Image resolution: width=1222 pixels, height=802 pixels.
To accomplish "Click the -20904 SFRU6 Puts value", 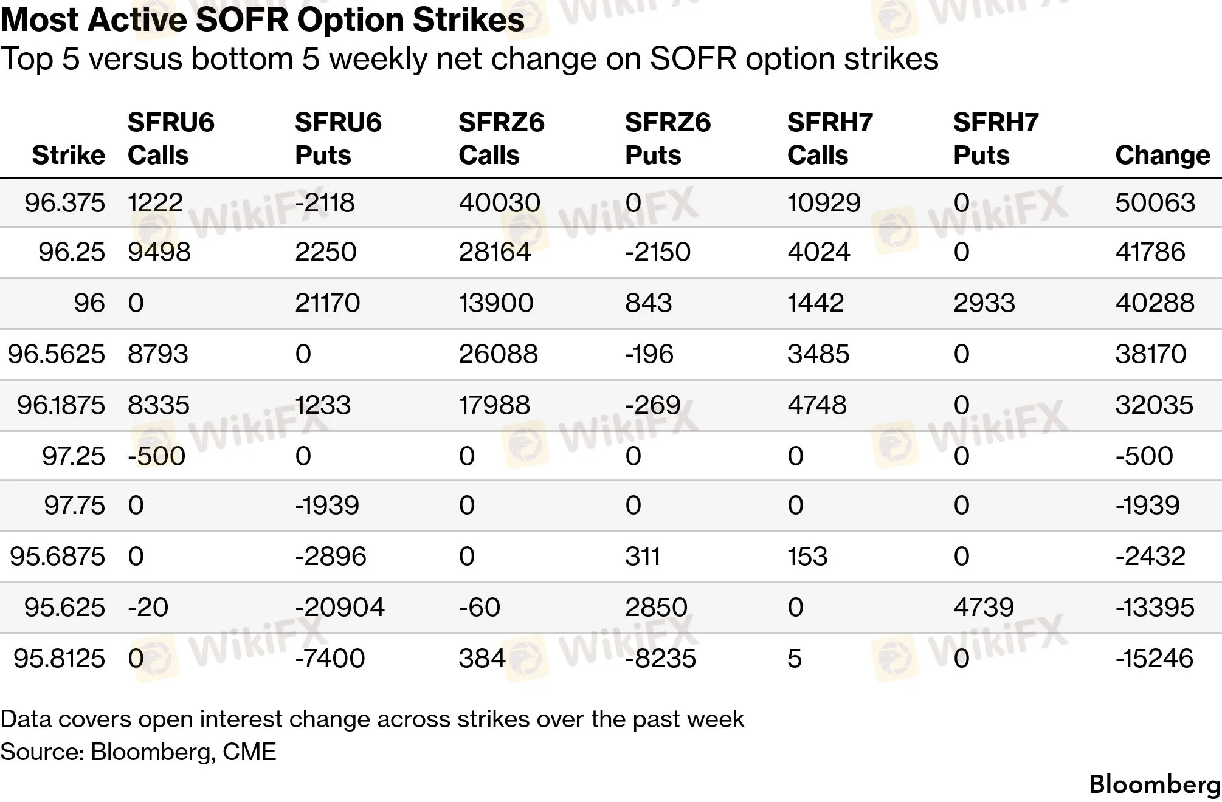I will click(x=340, y=607).
